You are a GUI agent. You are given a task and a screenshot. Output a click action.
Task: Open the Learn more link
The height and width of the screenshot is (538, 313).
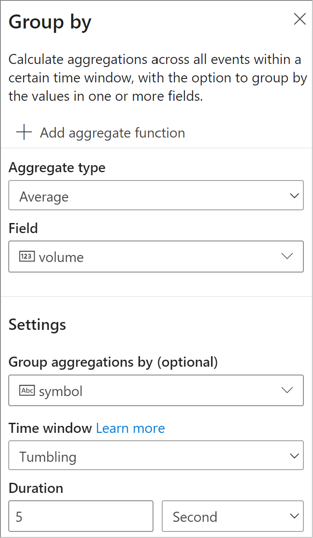(130, 428)
